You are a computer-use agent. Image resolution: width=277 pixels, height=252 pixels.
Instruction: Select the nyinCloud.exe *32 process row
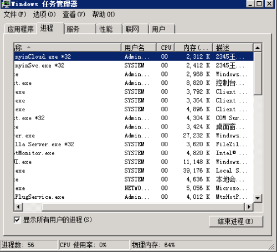pos(134,56)
